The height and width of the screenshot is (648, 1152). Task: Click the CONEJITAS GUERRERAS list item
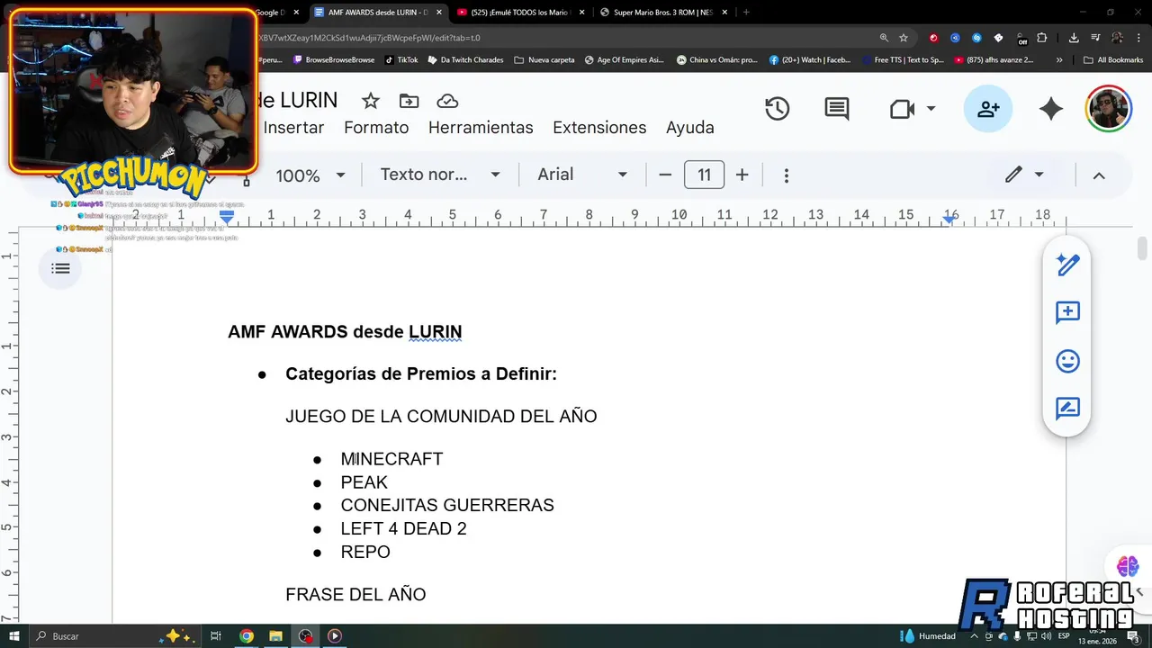coord(447,506)
